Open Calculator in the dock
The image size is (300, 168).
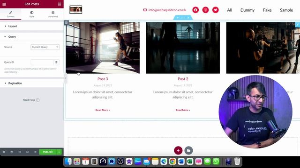pos(94,161)
